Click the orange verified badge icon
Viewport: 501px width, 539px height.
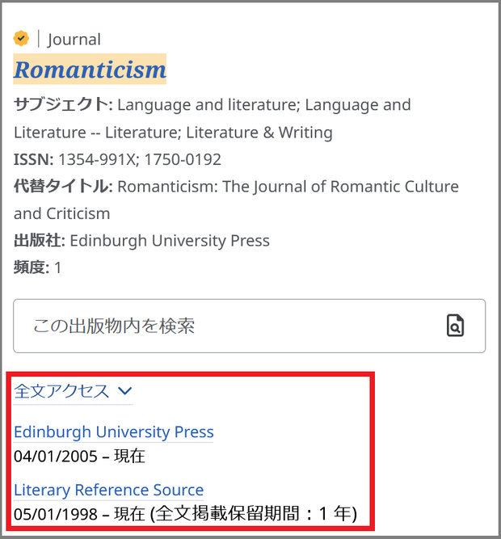point(22,38)
